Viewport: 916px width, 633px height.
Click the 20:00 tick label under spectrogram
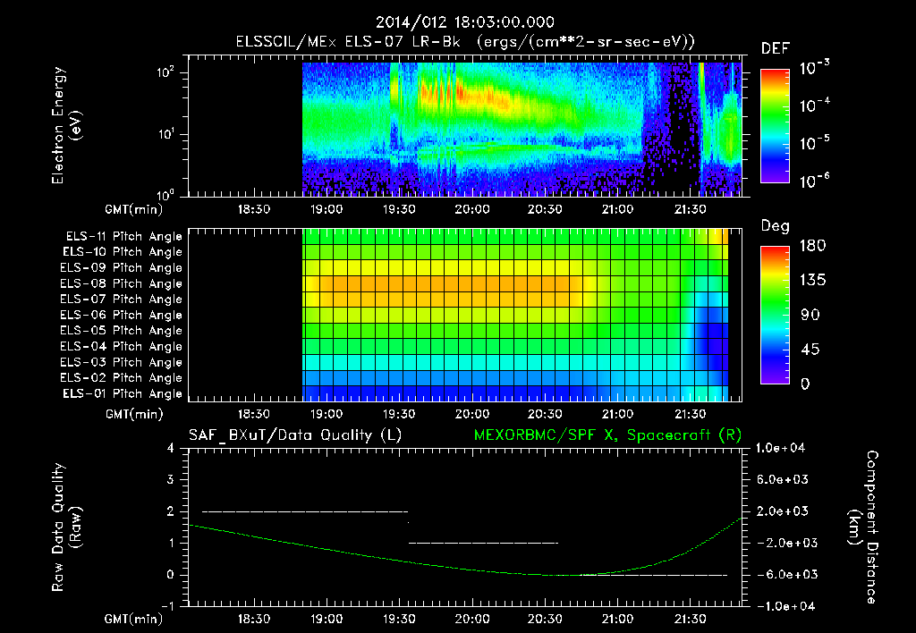(472, 209)
